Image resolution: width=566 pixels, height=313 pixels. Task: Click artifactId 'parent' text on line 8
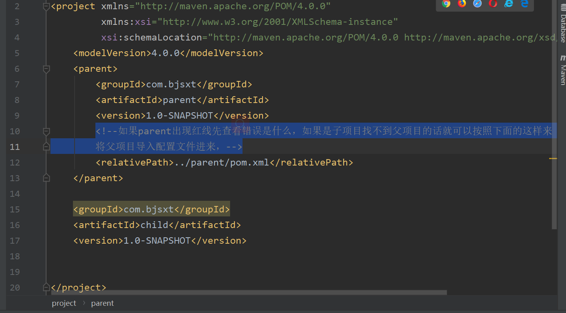tap(180, 100)
